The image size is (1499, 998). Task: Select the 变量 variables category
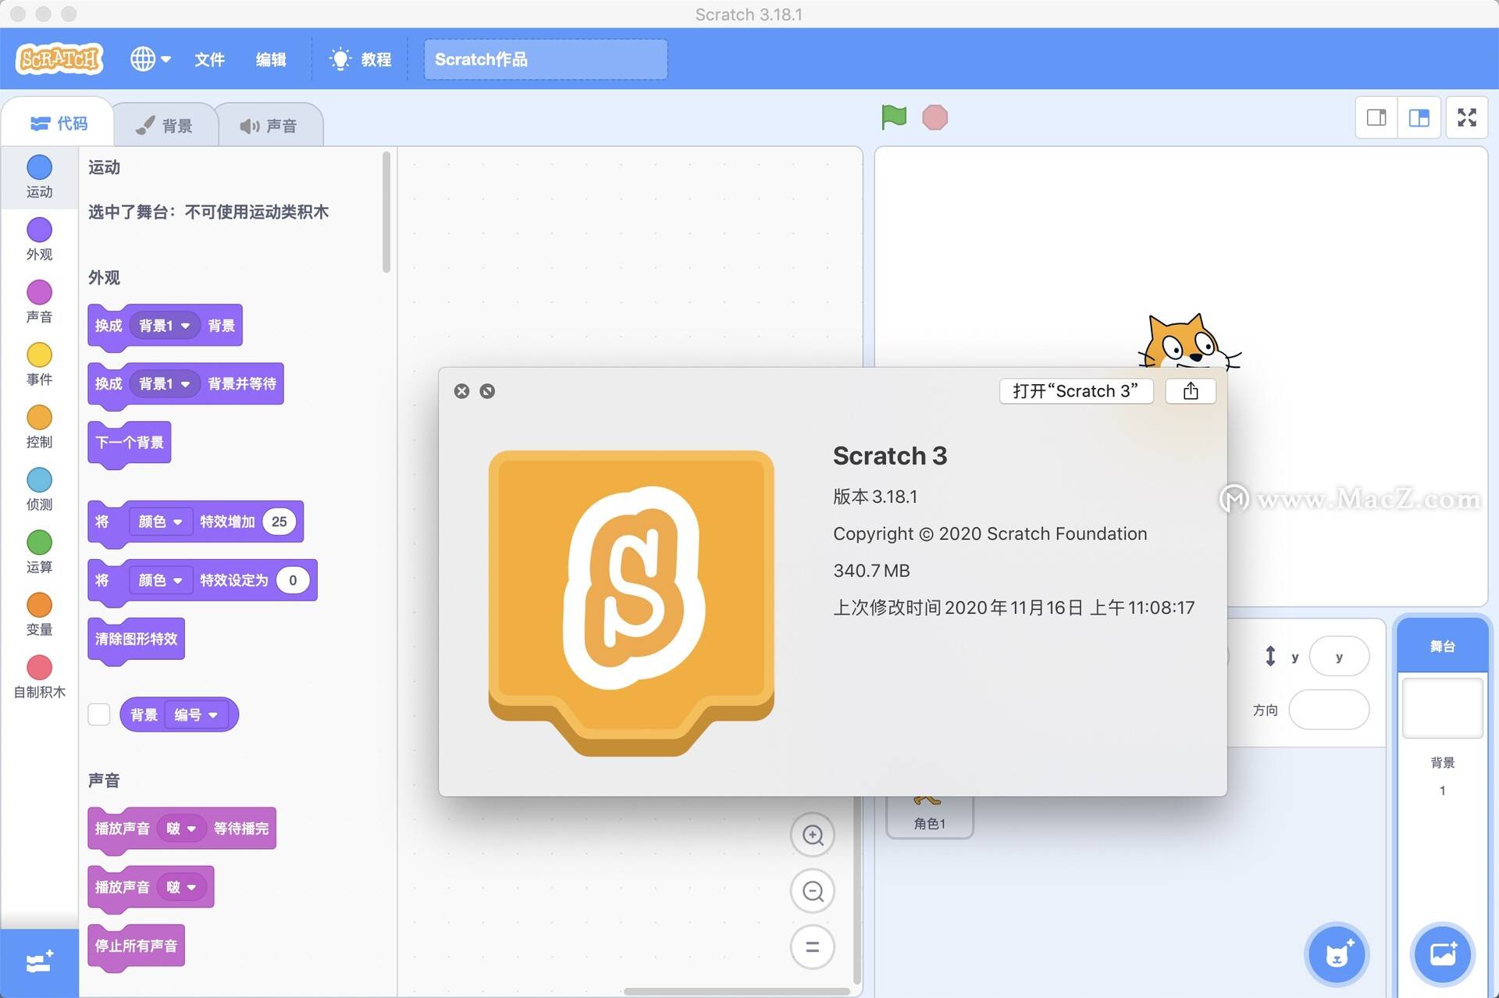point(39,615)
